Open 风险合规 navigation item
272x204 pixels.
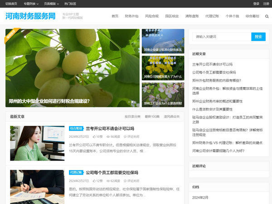(152, 16)
